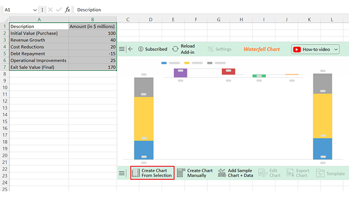Screen dimensions: 349x197
Task: Click the small green waterfall bar
Action: (x=259, y=76)
